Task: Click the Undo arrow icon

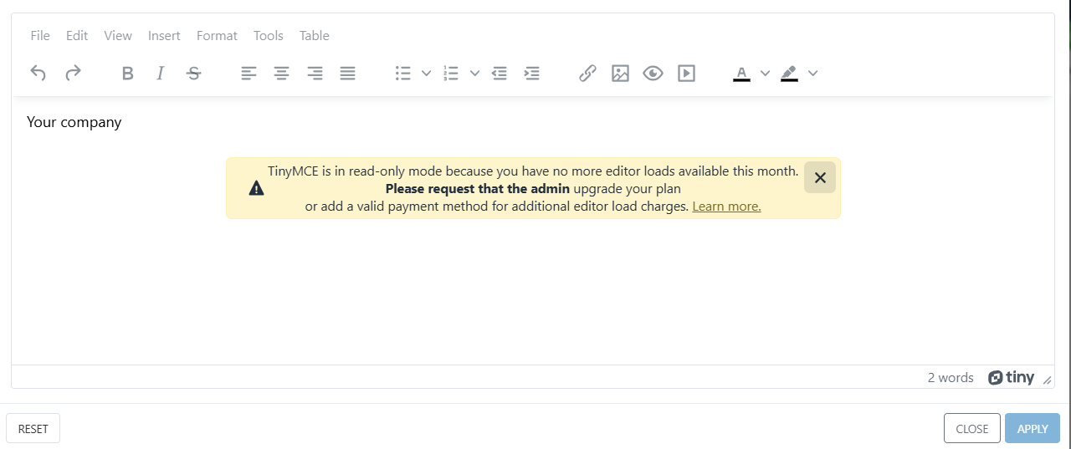Action: pos(38,73)
